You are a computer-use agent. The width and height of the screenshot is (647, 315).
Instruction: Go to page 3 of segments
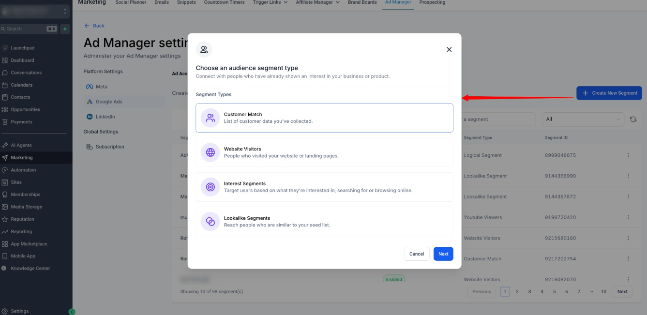coord(529,291)
